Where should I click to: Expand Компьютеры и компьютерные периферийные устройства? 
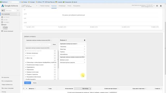[x=26, y=63]
